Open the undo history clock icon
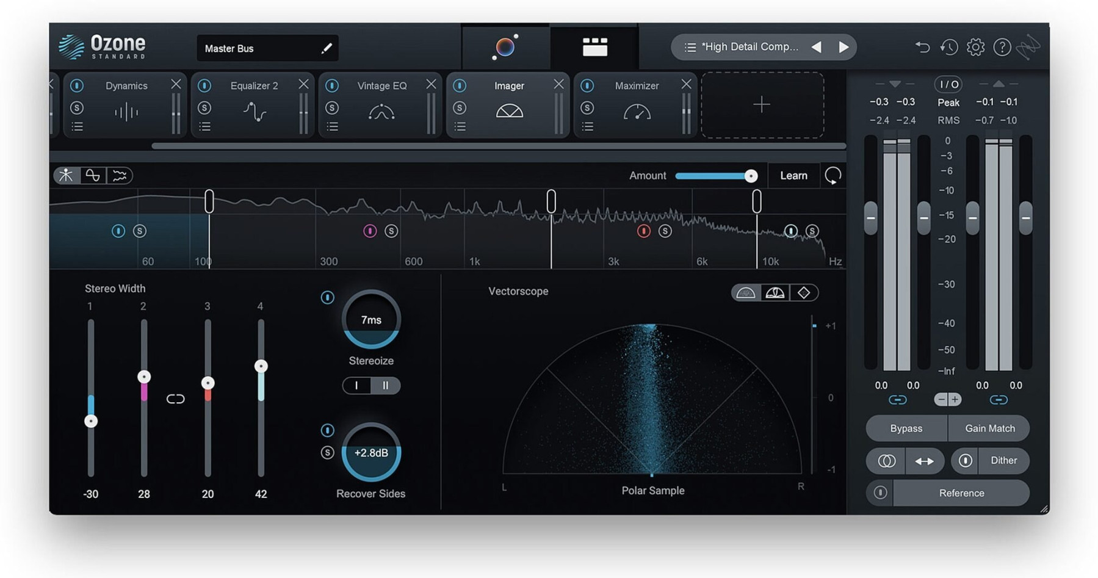This screenshot has width=1098, height=578. 948,47
